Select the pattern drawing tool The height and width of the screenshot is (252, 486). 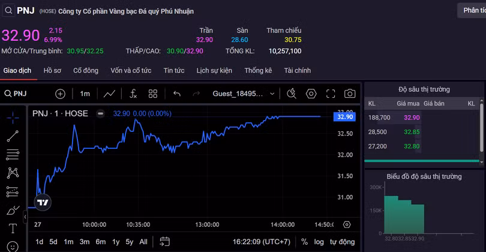click(13, 173)
